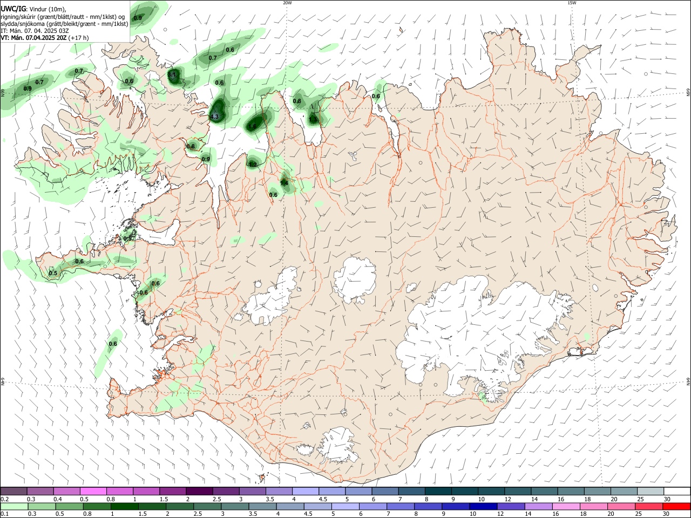Select the VT: Mán. 07.04.2025 20Z line
The image size is (691, 518).
45,38
